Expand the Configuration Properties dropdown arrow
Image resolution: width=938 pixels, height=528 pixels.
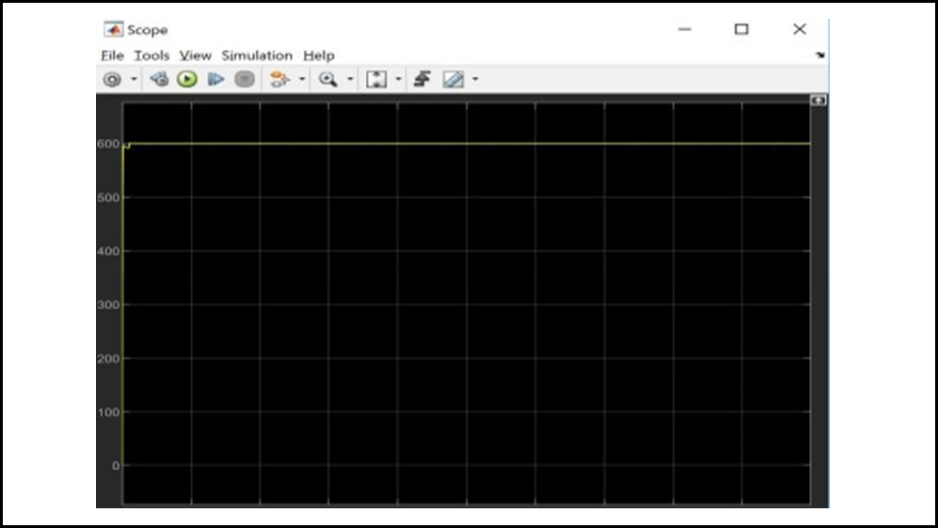[x=134, y=80]
